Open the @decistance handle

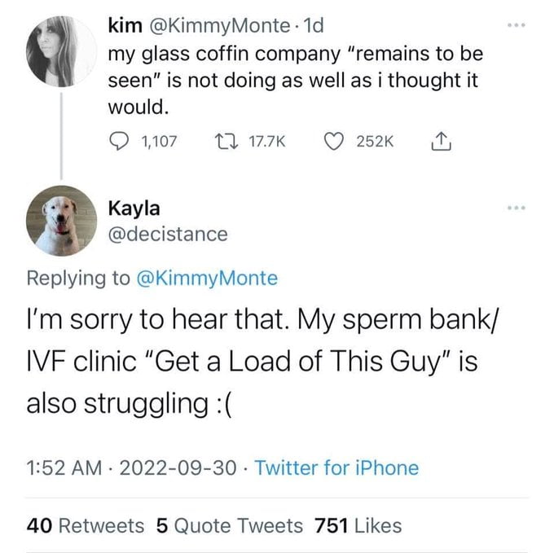168,234
